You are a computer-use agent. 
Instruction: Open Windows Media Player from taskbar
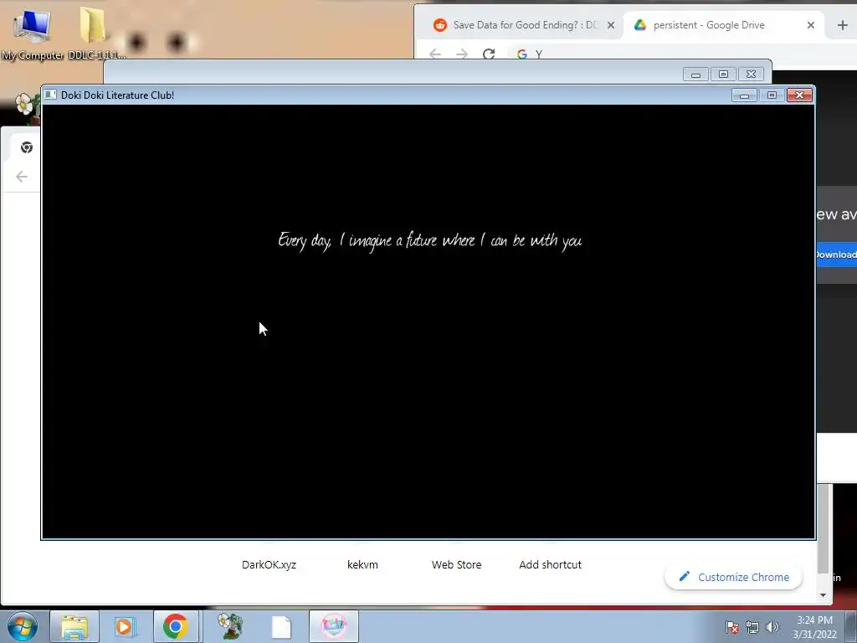tap(125, 626)
